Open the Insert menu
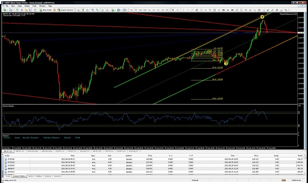Screen dimensions: 308x183 coord(20,6)
